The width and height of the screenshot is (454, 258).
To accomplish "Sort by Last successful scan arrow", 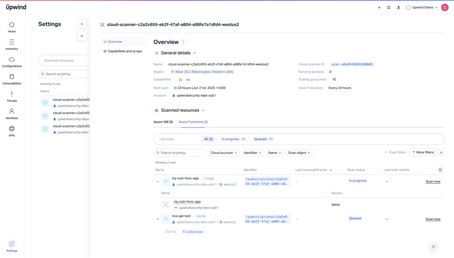I will click(x=331, y=170).
